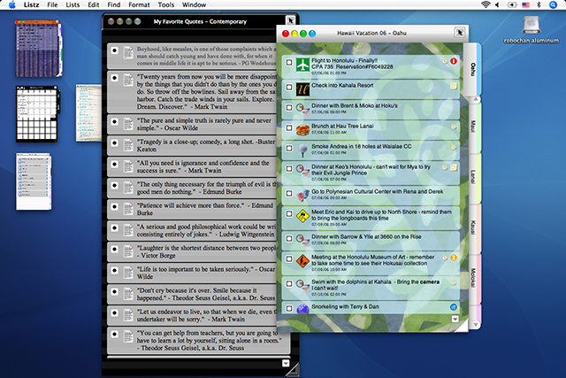Screen dimensions: 566x378
Task: Check off Go to Polynesian Cultural Center
Action: coord(289,193)
